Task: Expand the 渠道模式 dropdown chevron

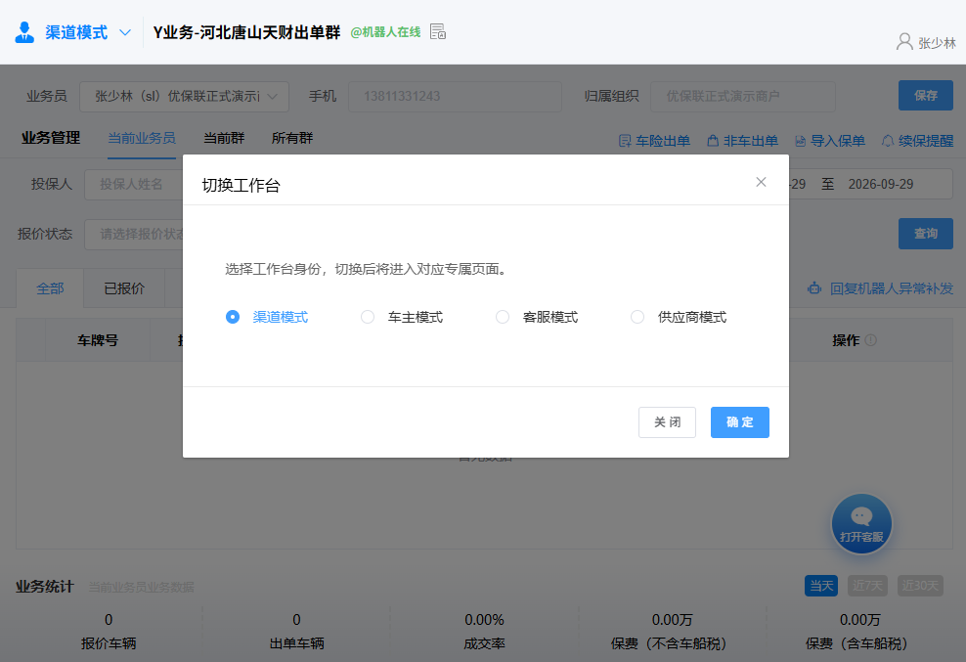Action: (125, 32)
